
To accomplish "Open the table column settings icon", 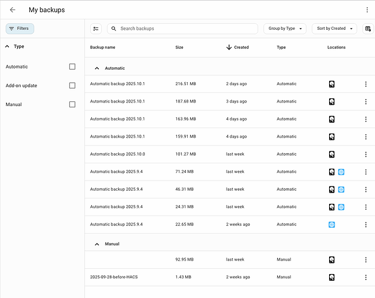I will (x=367, y=29).
